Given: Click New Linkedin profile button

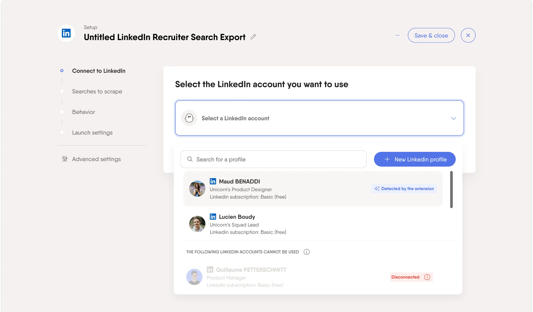Looking at the screenshot, I should pos(415,159).
